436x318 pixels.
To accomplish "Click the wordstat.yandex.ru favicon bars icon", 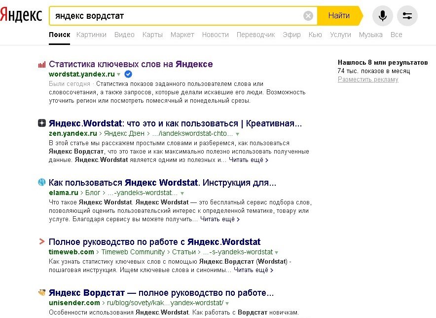I will pyautogui.click(x=42, y=65).
